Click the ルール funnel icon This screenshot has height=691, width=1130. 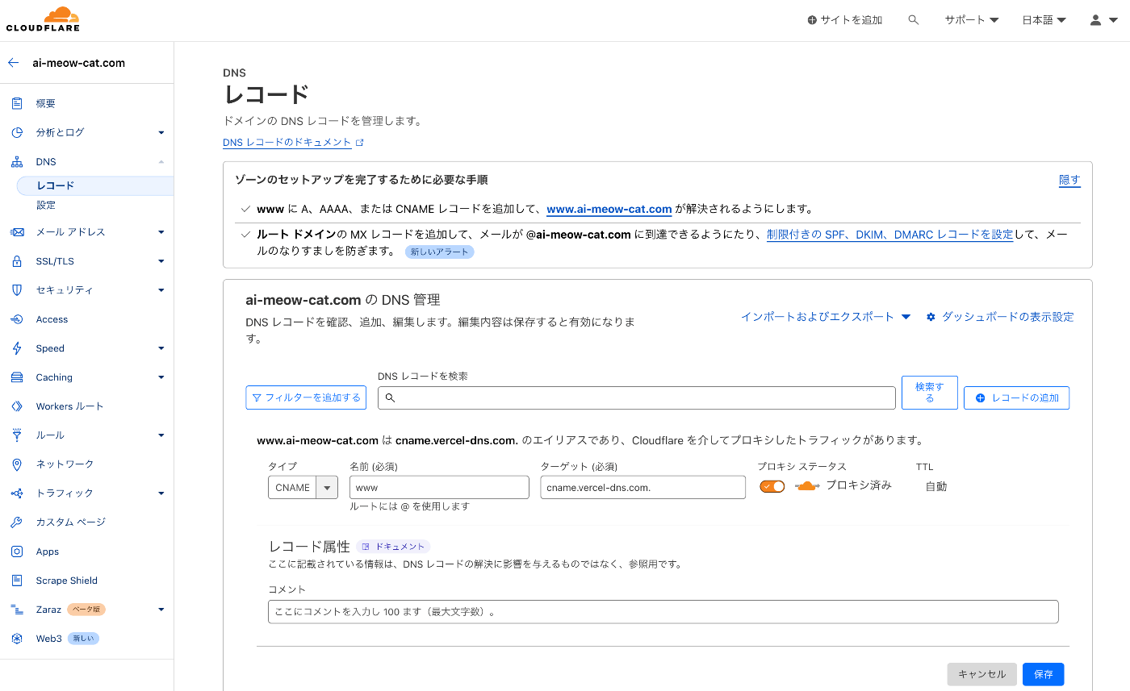pyautogui.click(x=17, y=435)
